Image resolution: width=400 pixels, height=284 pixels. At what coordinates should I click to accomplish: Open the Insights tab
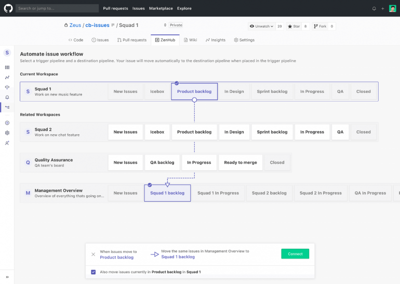pyautogui.click(x=216, y=40)
